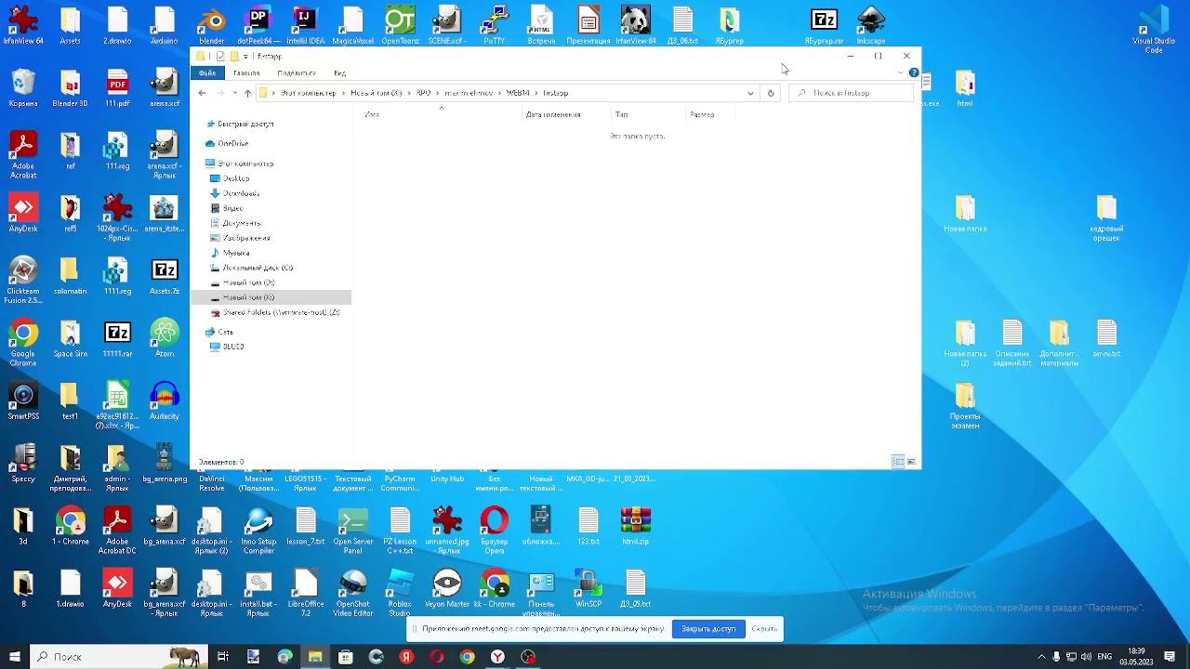Expand the Explorer ribbon with the chevron
This screenshot has width=1190, height=669.
(900, 72)
